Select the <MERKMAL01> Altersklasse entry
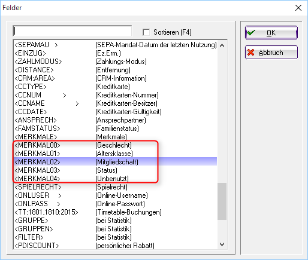Image resolution: width=308 pixels, height=260 pixels. tap(116, 154)
